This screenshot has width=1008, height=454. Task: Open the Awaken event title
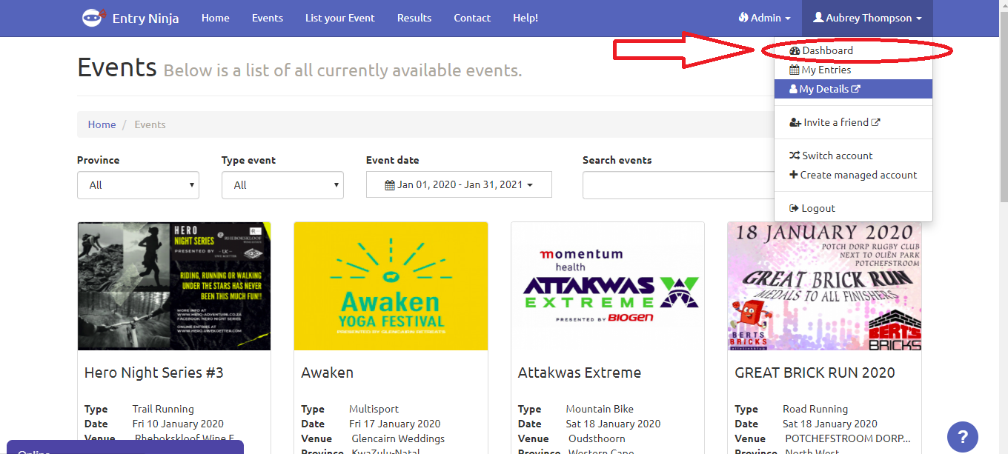point(328,373)
